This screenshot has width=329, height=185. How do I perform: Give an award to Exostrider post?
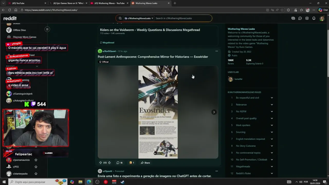tap(132, 163)
